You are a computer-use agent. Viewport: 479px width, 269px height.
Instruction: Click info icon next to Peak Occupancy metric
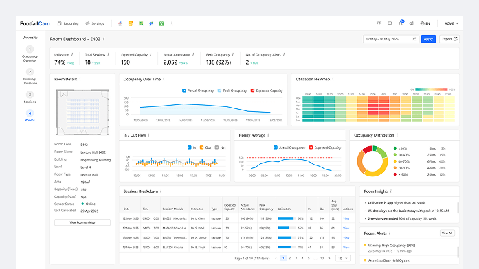pos(233,55)
